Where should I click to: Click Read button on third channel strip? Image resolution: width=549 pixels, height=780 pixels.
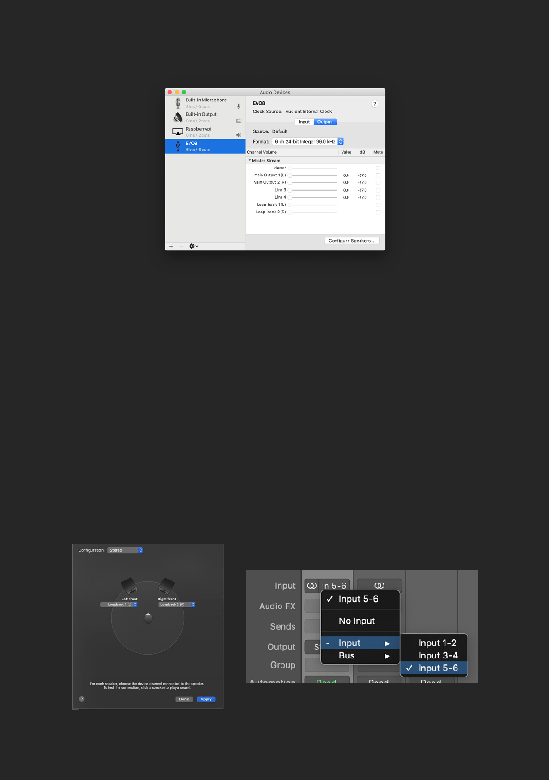[431, 680]
